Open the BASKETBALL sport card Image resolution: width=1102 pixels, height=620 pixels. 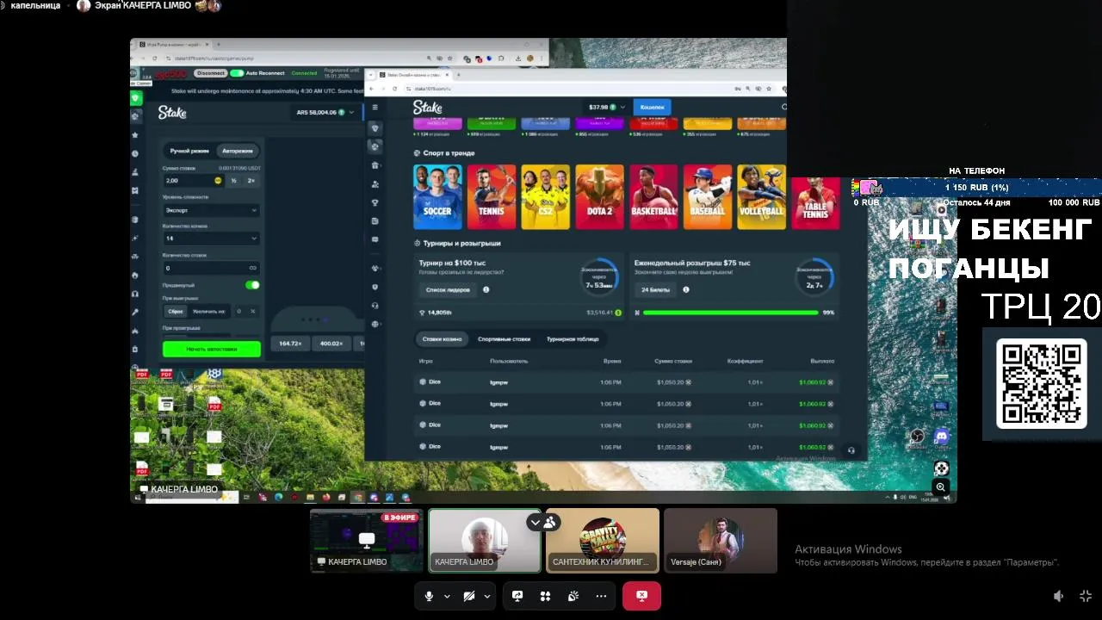(653, 196)
